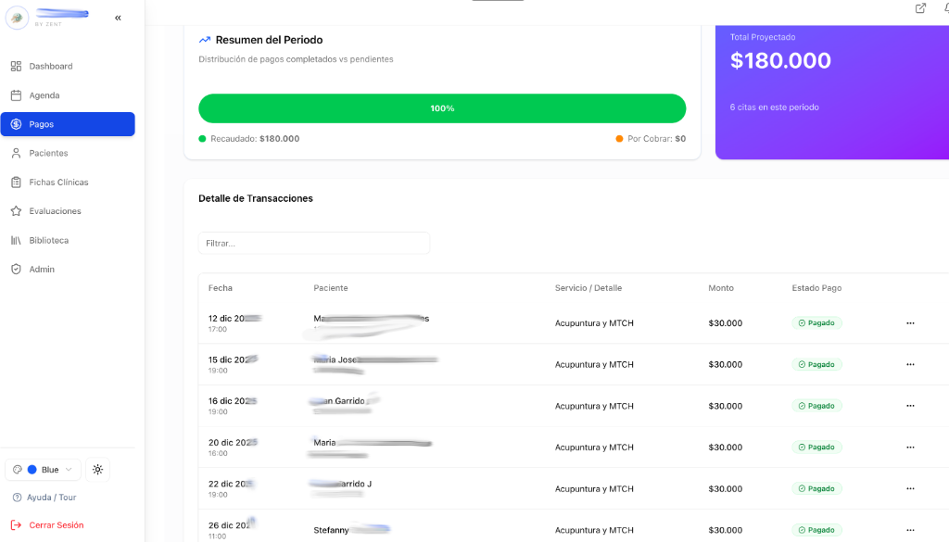Collapse the sidebar with the double chevron

pos(117,17)
